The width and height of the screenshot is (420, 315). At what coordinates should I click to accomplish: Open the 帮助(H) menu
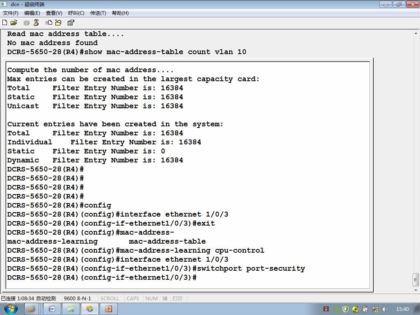tap(120, 13)
